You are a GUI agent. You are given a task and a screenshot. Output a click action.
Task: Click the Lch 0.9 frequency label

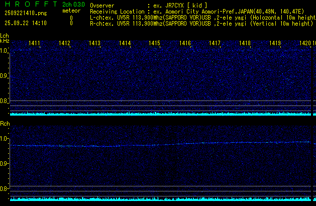(x=4, y=76)
